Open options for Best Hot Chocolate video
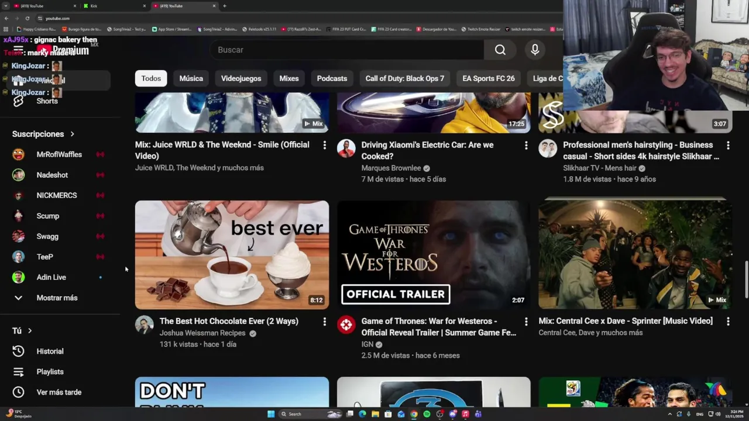Viewport: 749px width, 421px height. pyautogui.click(x=324, y=322)
